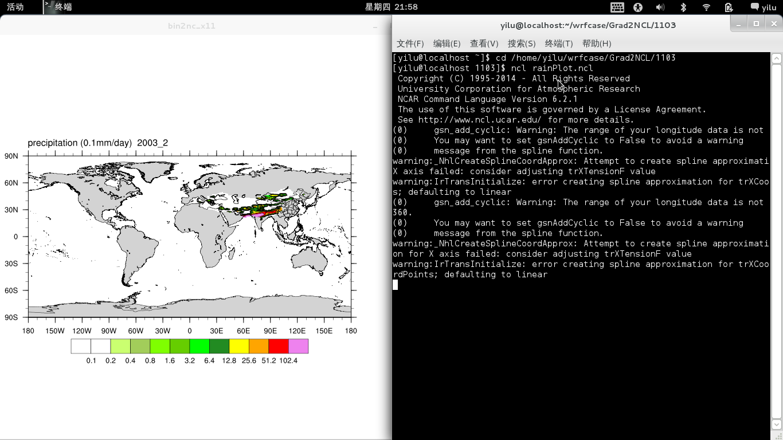
Task: Open the 文件(F) menu
Action: [410, 44]
